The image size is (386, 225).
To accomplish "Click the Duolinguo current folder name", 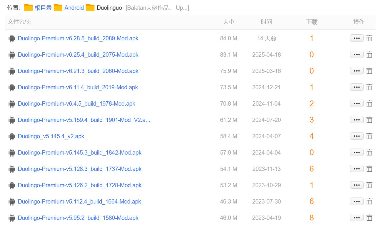I will 109,8.
